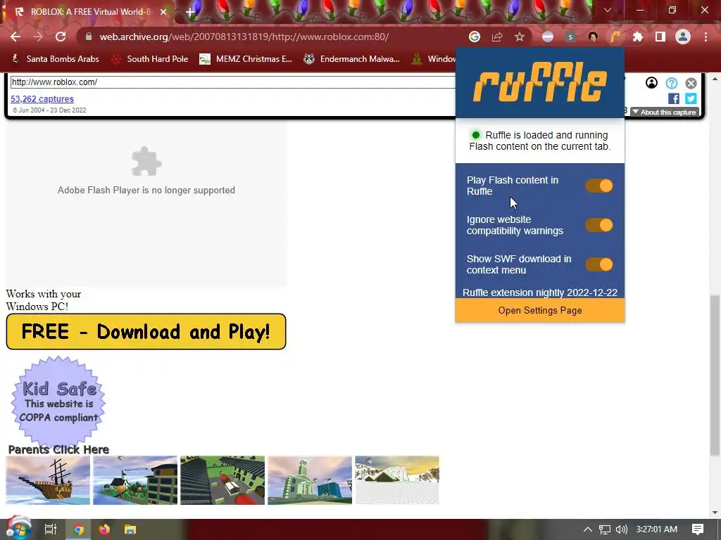Image resolution: width=721 pixels, height=540 pixels.
Task: Bookmark this page with the star icon
Action: tap(520, 37)
